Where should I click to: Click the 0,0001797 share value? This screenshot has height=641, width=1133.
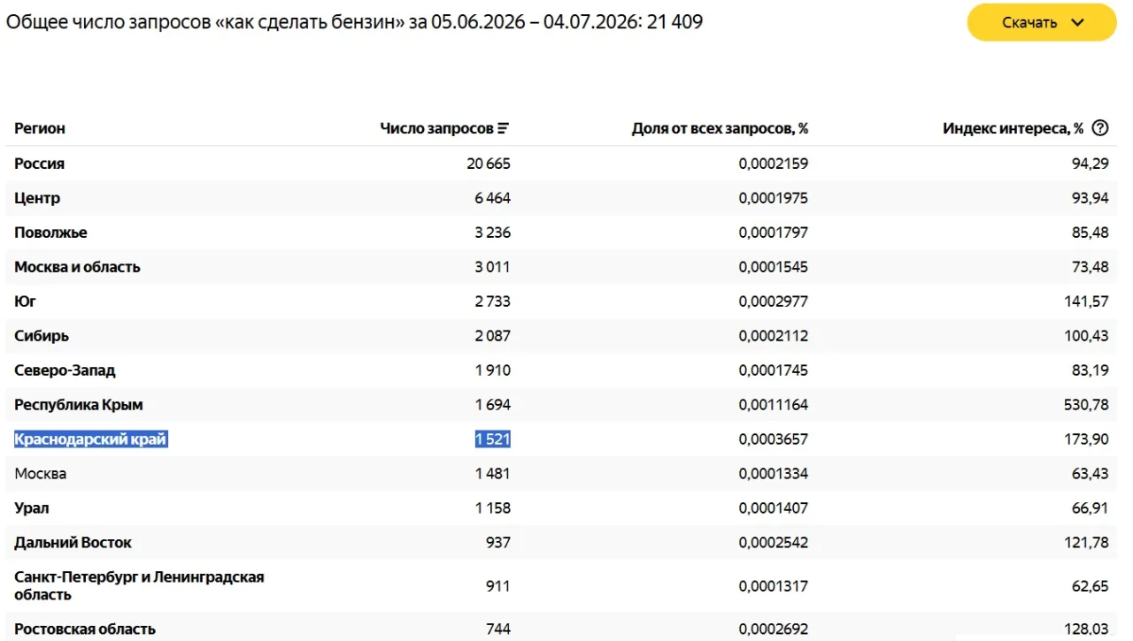point(774,233)
